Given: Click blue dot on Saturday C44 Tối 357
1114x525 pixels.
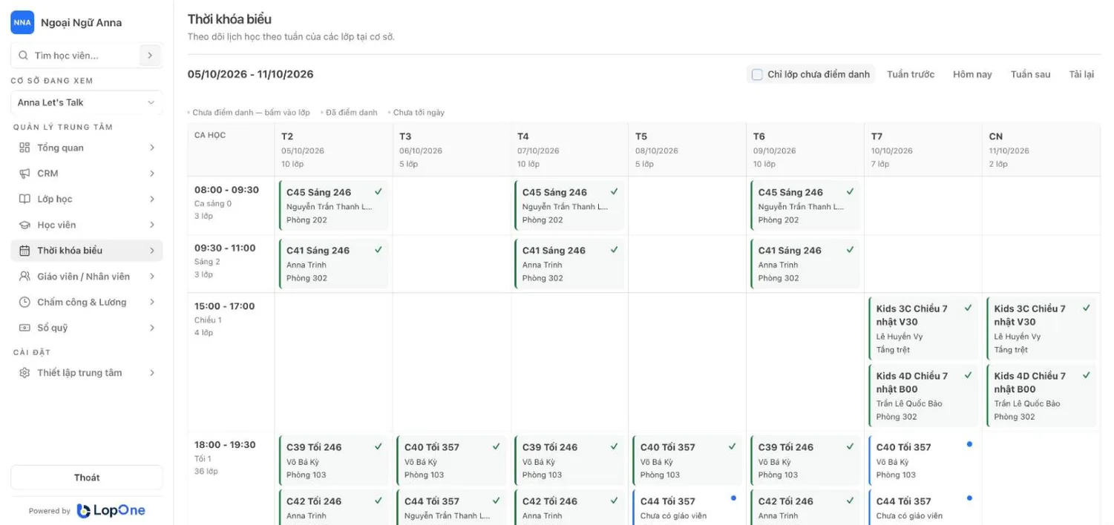Looking at the screenshot, I should point(969,498).
